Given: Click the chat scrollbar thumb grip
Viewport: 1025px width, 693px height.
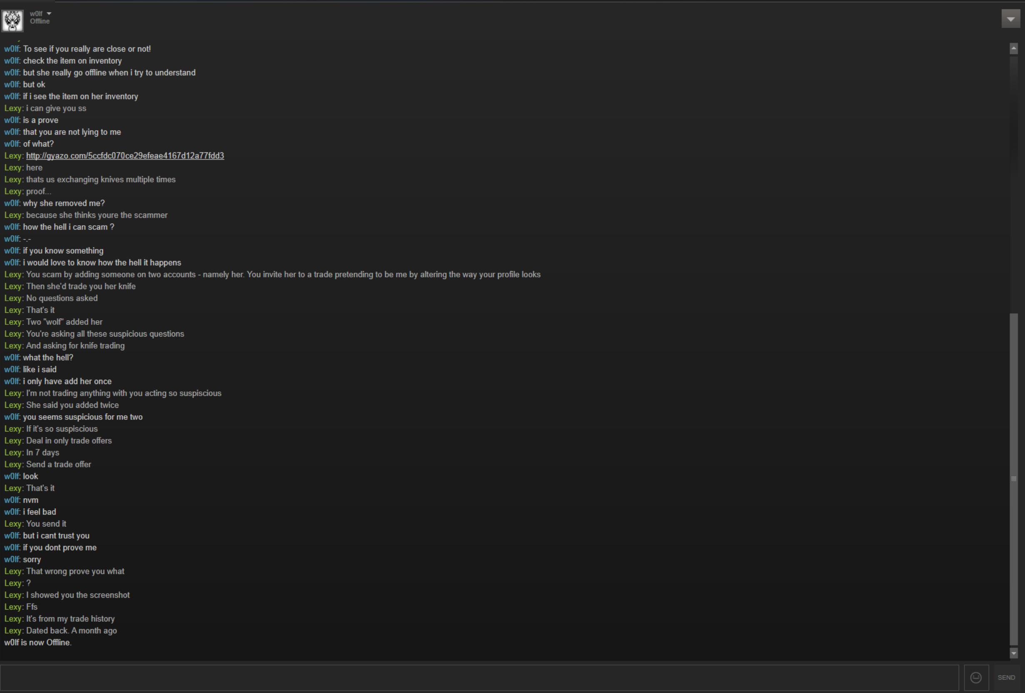Looking at the screenshot, I should click(1013, 479).
